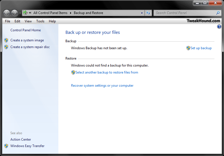
Task: Click the double chevron in address bar
Action: [30, 13]
